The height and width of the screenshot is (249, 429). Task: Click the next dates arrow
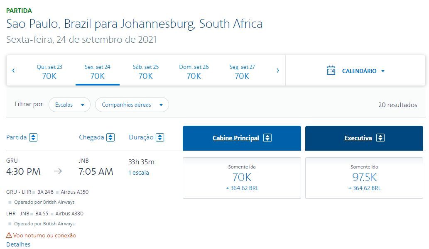278,71
